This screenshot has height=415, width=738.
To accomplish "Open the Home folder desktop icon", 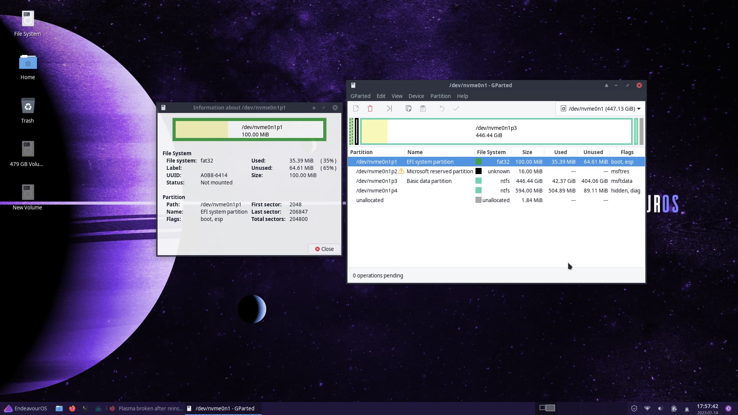I will tap(28, 67).
